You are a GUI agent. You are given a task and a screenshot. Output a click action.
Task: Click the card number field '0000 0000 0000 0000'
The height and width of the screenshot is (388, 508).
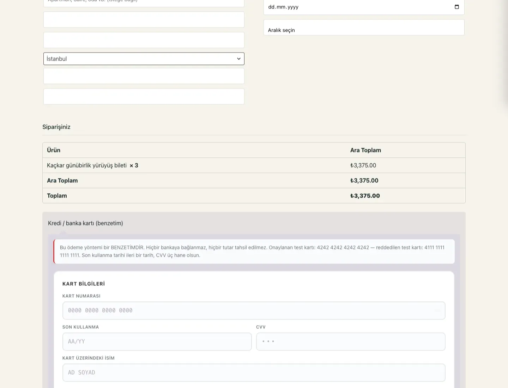tap(254, 310)
